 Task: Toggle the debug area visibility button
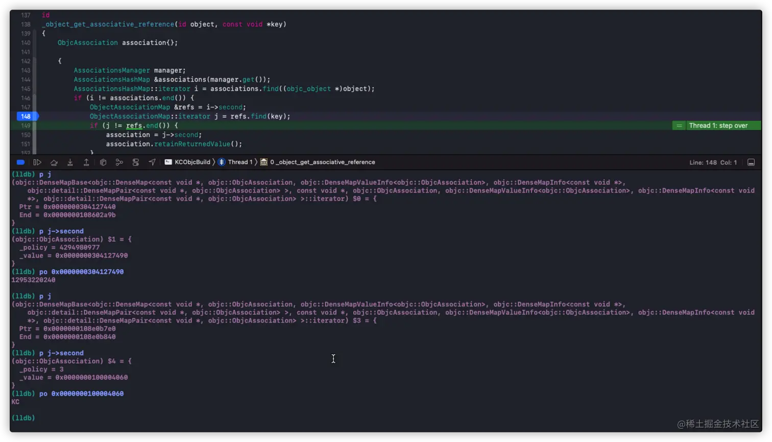pos(751,162)
